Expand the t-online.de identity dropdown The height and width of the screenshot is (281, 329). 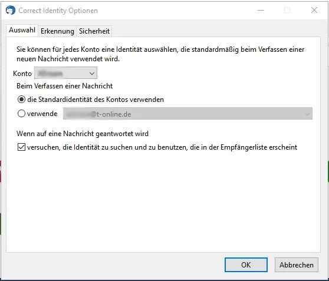[187, 114]
